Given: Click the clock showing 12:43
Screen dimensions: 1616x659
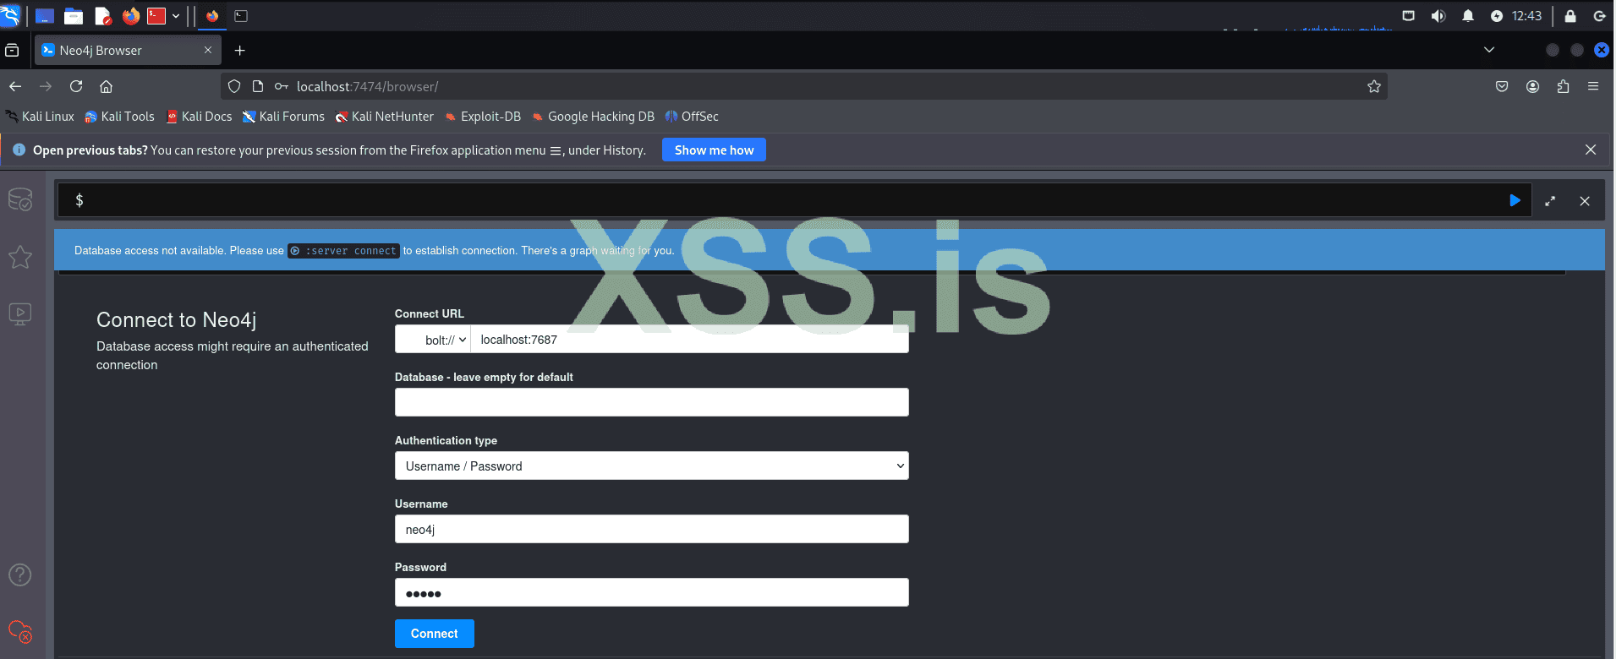Looking at the screenshot, I should pyautogui.click(x=1526, y=16).
